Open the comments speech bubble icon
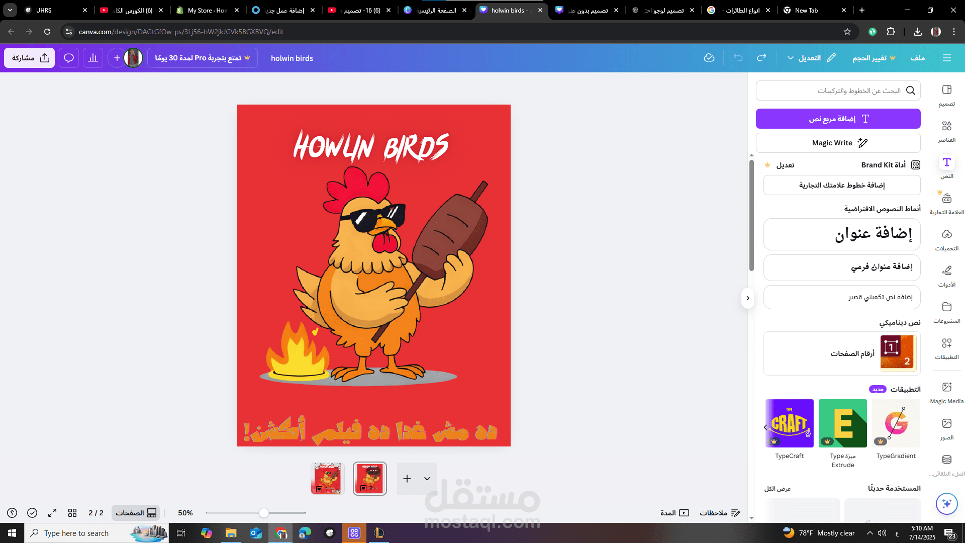Screen dimensions: 965x543 point(69,58)
